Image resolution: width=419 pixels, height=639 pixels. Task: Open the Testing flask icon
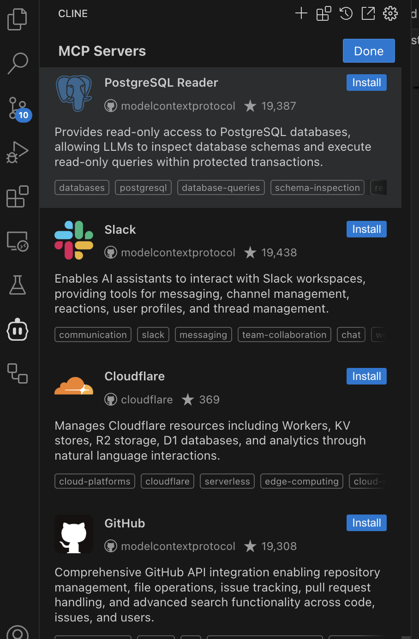(18, 285)
